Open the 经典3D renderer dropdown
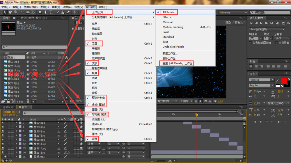This screenshot has height=163, width=291. 239,23
